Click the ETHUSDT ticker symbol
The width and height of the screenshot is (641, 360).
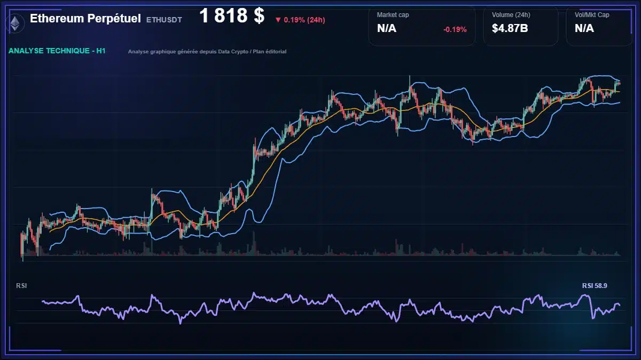[x=164, y=20]
